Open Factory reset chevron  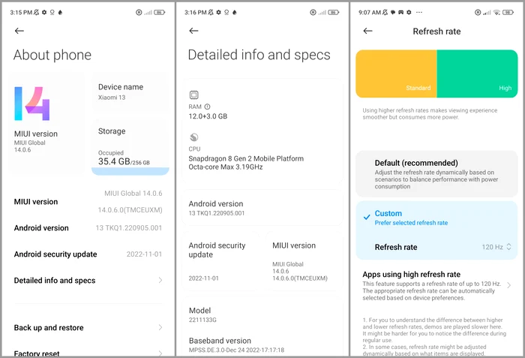(x=160, y=353)
